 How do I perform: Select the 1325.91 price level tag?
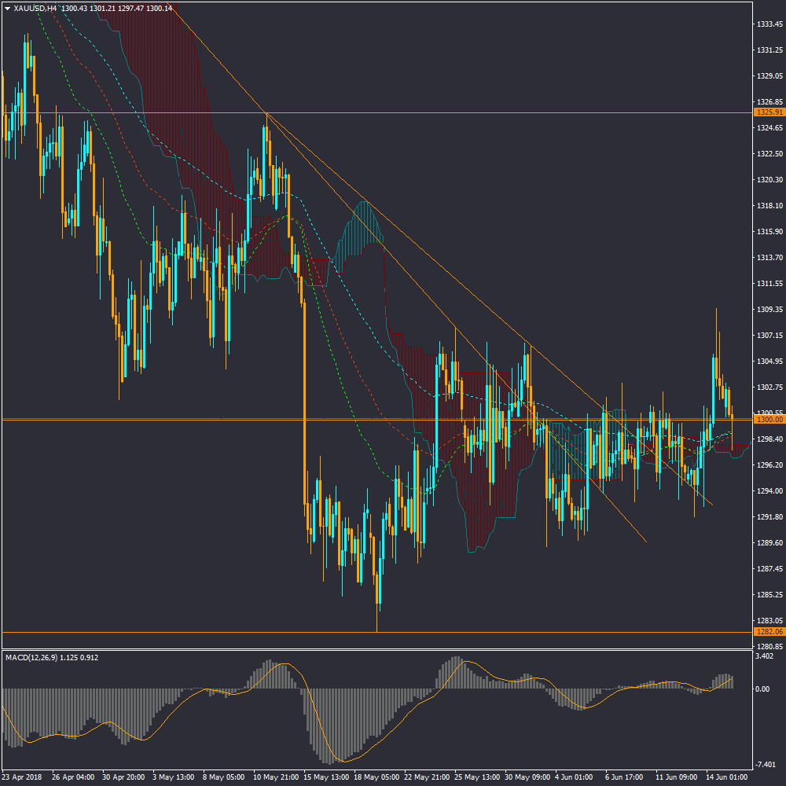(x=767, y=112)
